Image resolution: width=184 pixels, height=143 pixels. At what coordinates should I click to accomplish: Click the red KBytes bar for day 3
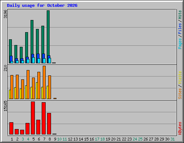22,132
